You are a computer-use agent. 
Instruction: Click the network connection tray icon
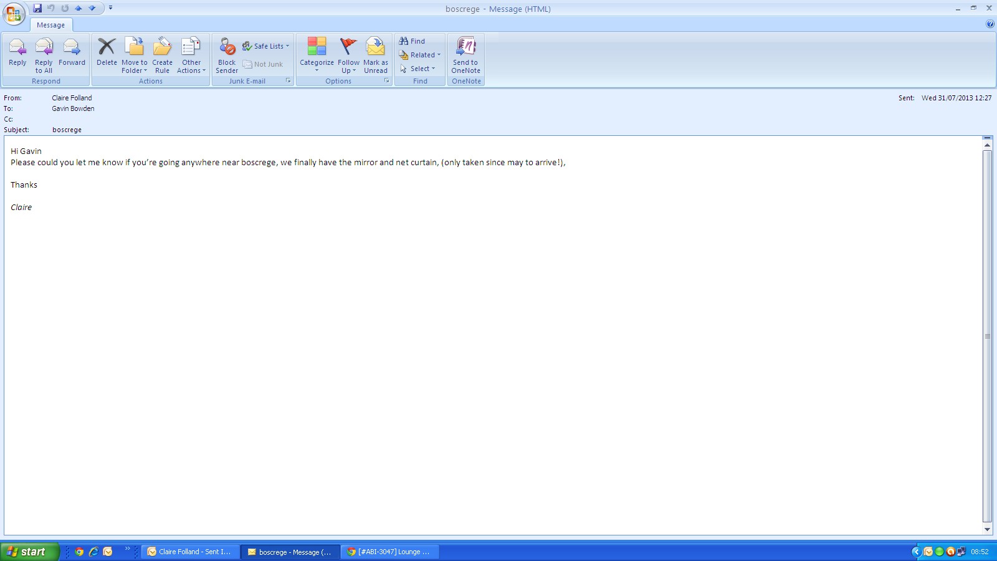tap(961, 552)
